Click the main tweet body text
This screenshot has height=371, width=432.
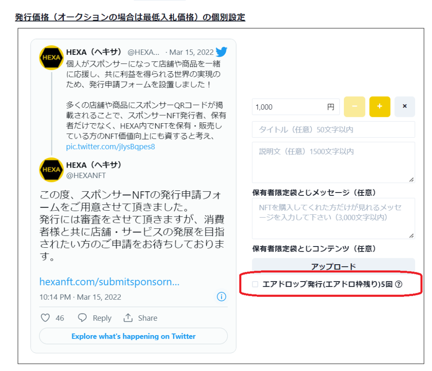pos(132,225)
